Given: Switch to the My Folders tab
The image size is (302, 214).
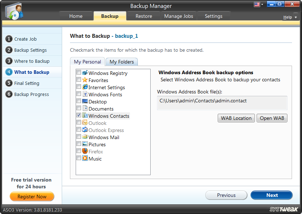Looking at the screenshot, I should pyautogui.click(x=121, y=62).
